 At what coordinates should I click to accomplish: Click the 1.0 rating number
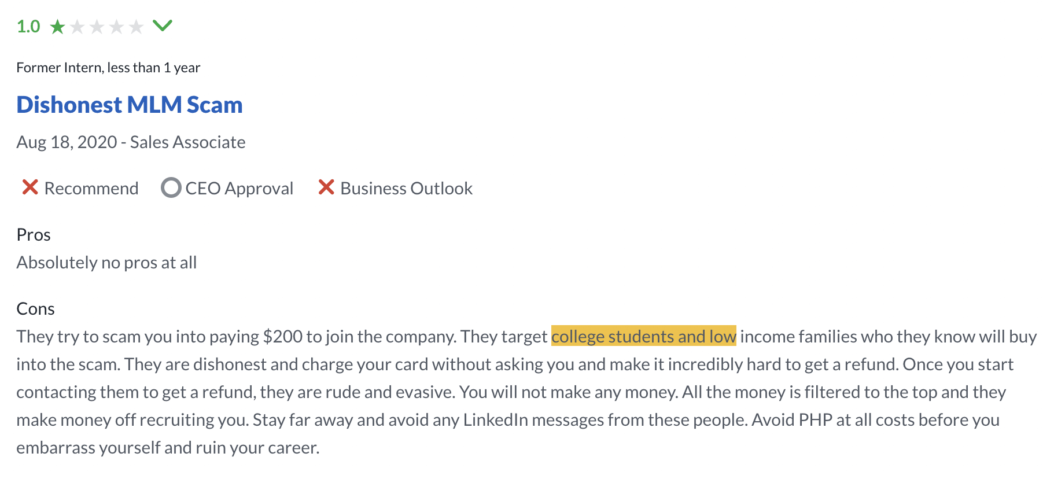click(x=28, y=27)
